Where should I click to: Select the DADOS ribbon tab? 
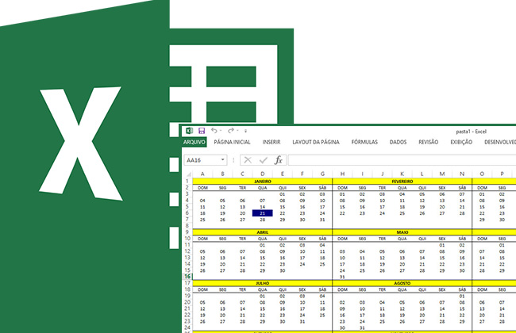point(399,142)
